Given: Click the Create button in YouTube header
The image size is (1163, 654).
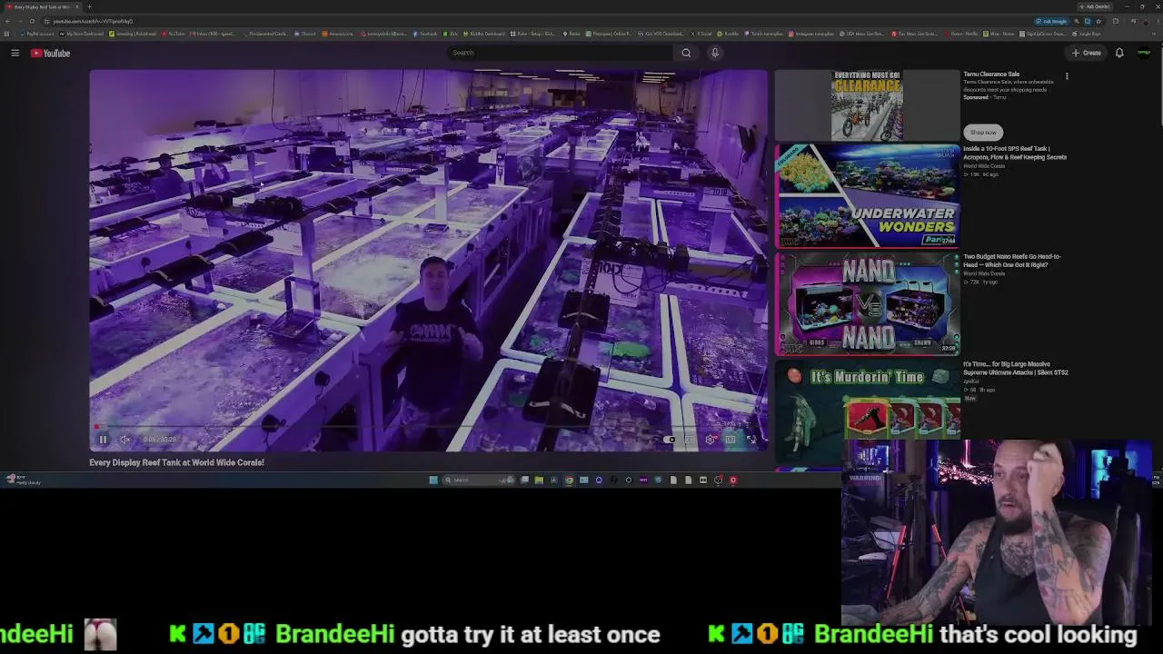Looking at the screenshot, I should tap(1087, 53).
